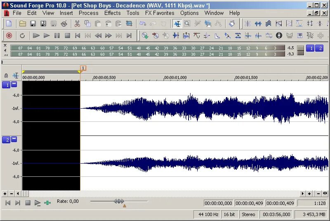The width and height of the screenshot is (330, 221).
Task: Click the L-curve fade icon in effects toolbar
Action: coord(217,36)
